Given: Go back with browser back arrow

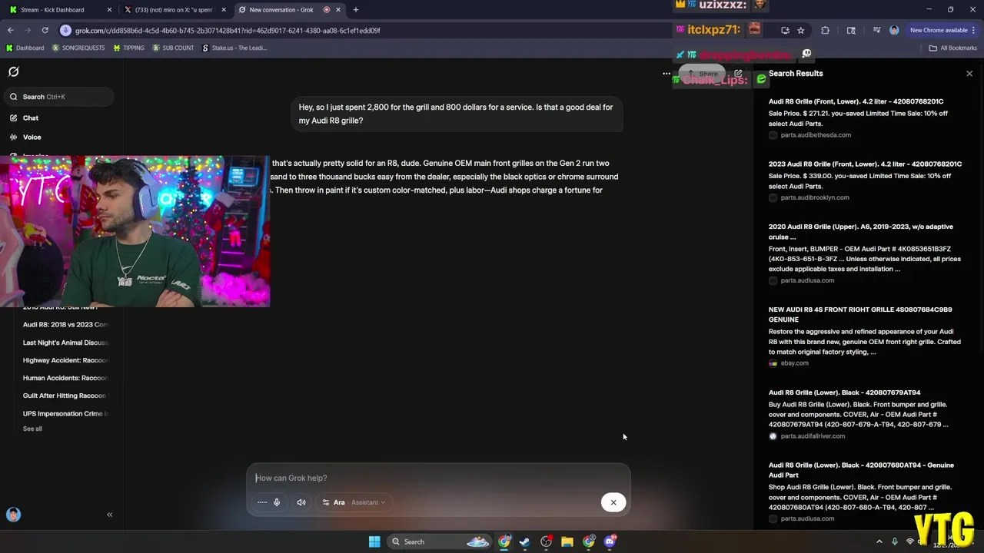Looking at the screenshot, I should pyautogui.click(x=11, y=30).
